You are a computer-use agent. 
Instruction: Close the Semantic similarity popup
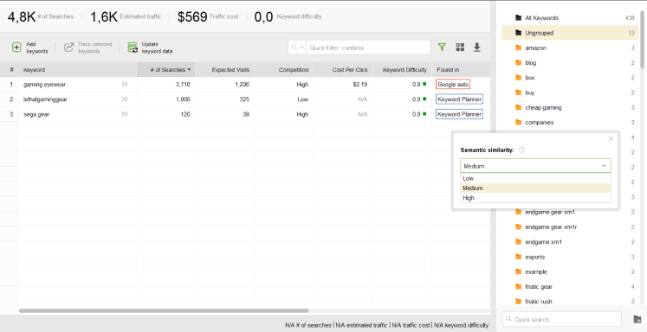pyautogui.click(x=611, y=139)
